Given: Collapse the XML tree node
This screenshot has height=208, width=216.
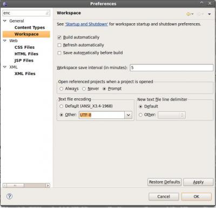Looking at the screenshot, I should (5, 67).
